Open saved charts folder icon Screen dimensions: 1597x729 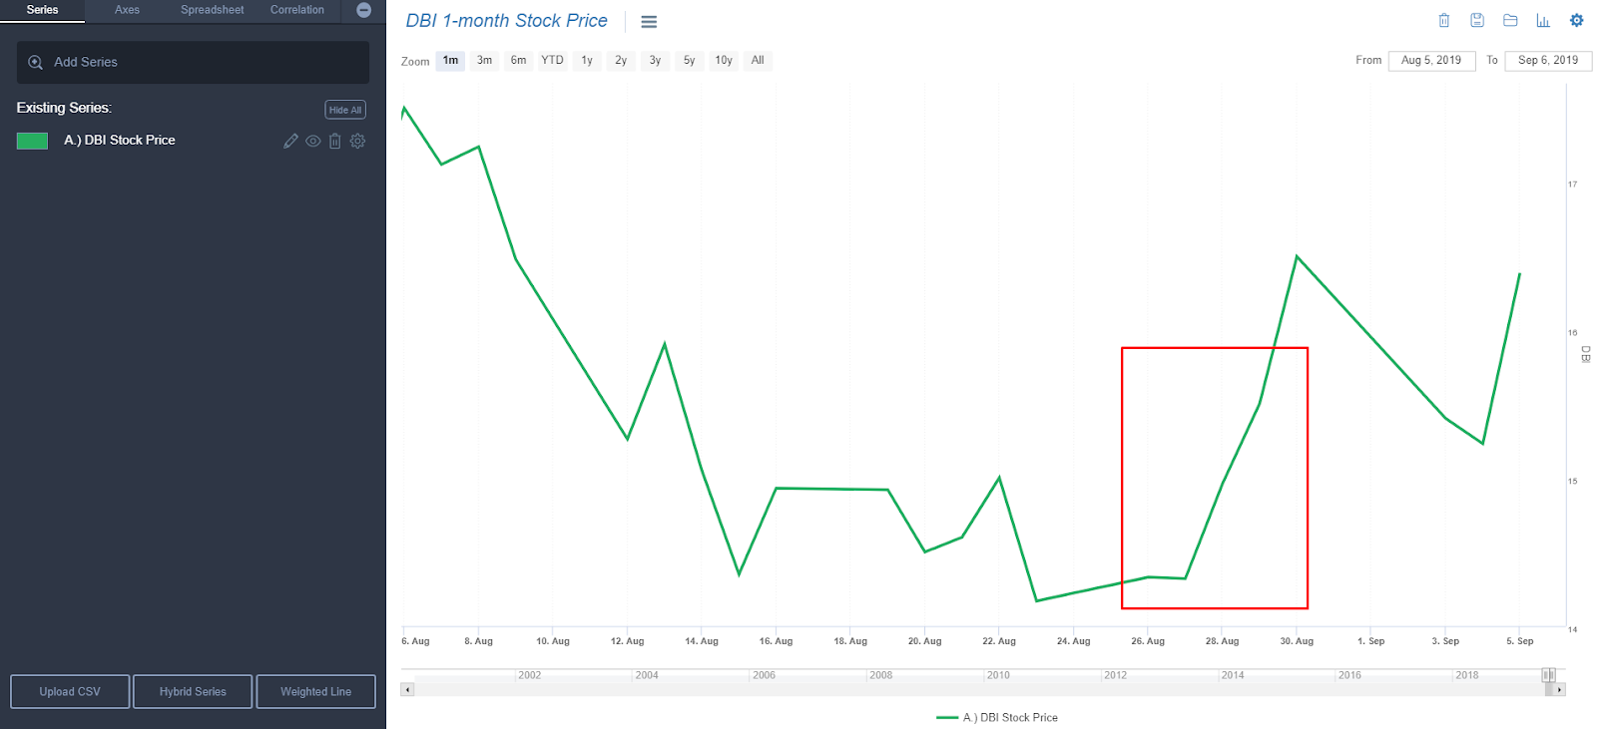1510,20
